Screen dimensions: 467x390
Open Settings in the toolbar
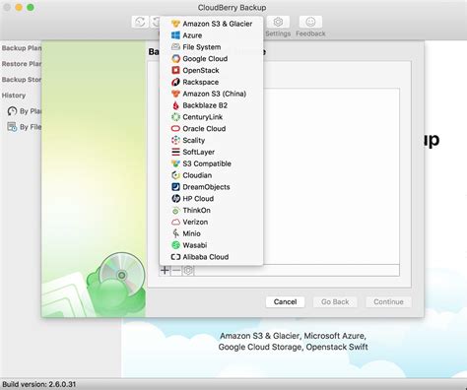click(x=278, y=27)
